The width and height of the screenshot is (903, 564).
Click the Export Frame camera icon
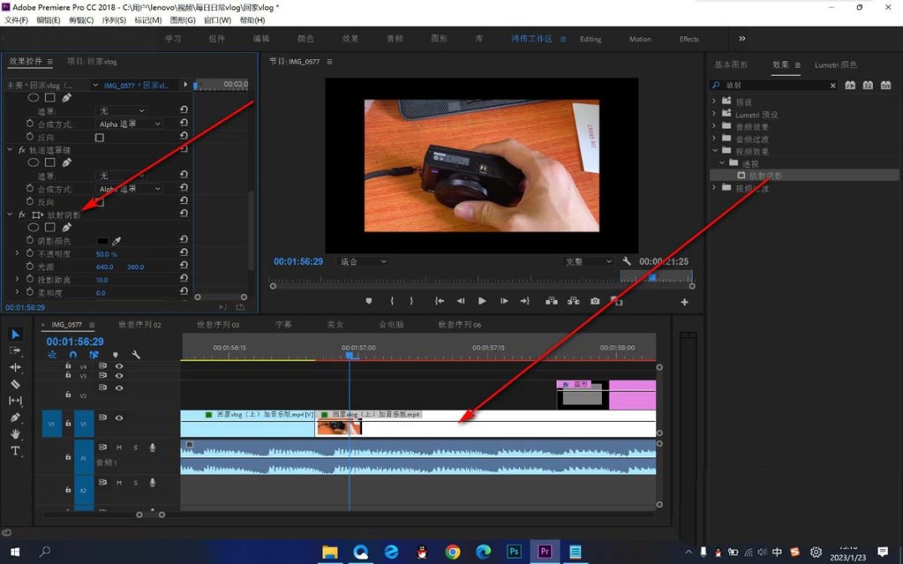pyautogui.click(x=595, y=301)
